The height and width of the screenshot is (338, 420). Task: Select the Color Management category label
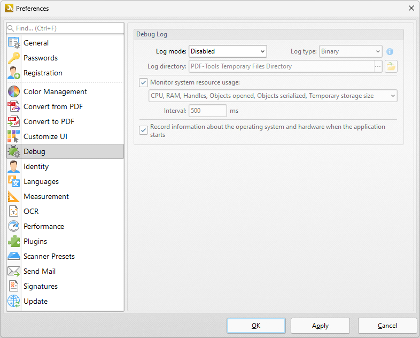point(55,91)
